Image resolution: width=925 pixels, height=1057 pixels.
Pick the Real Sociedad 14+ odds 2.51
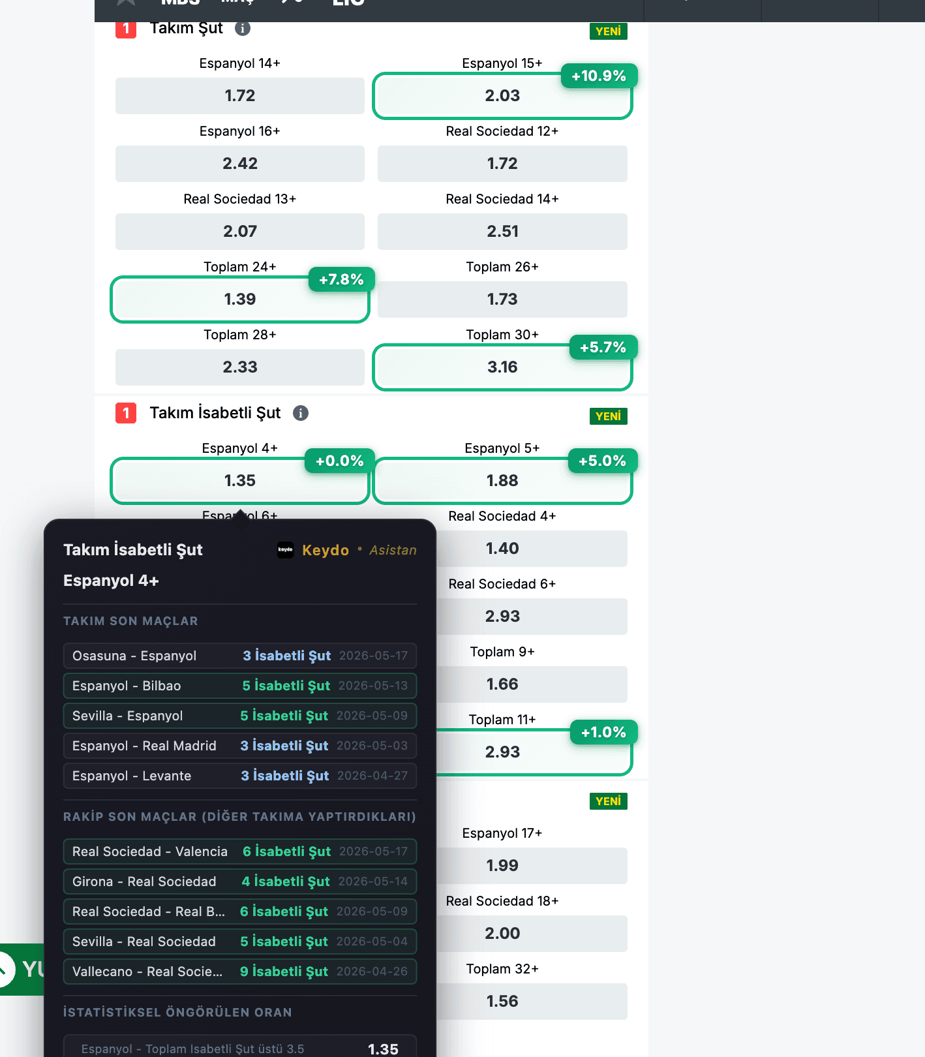tap(502, 232)
